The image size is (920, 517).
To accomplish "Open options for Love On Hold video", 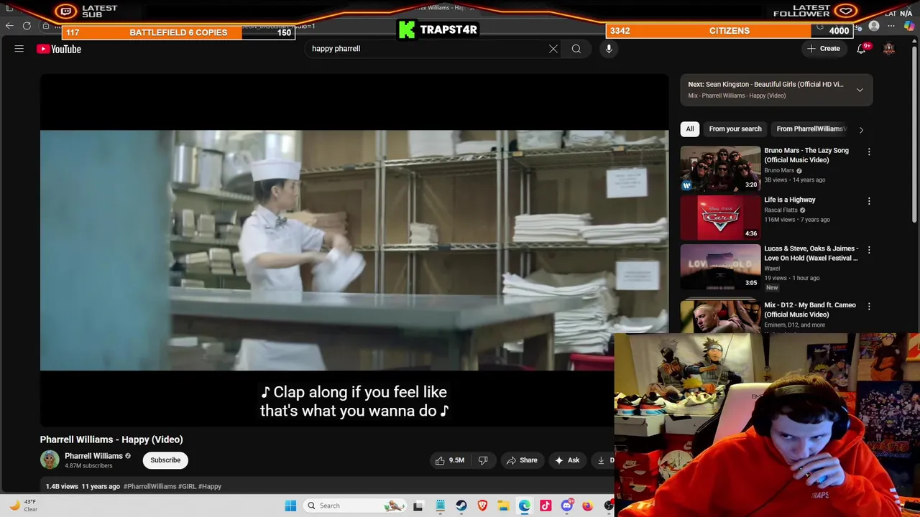I will coord(869,250).
